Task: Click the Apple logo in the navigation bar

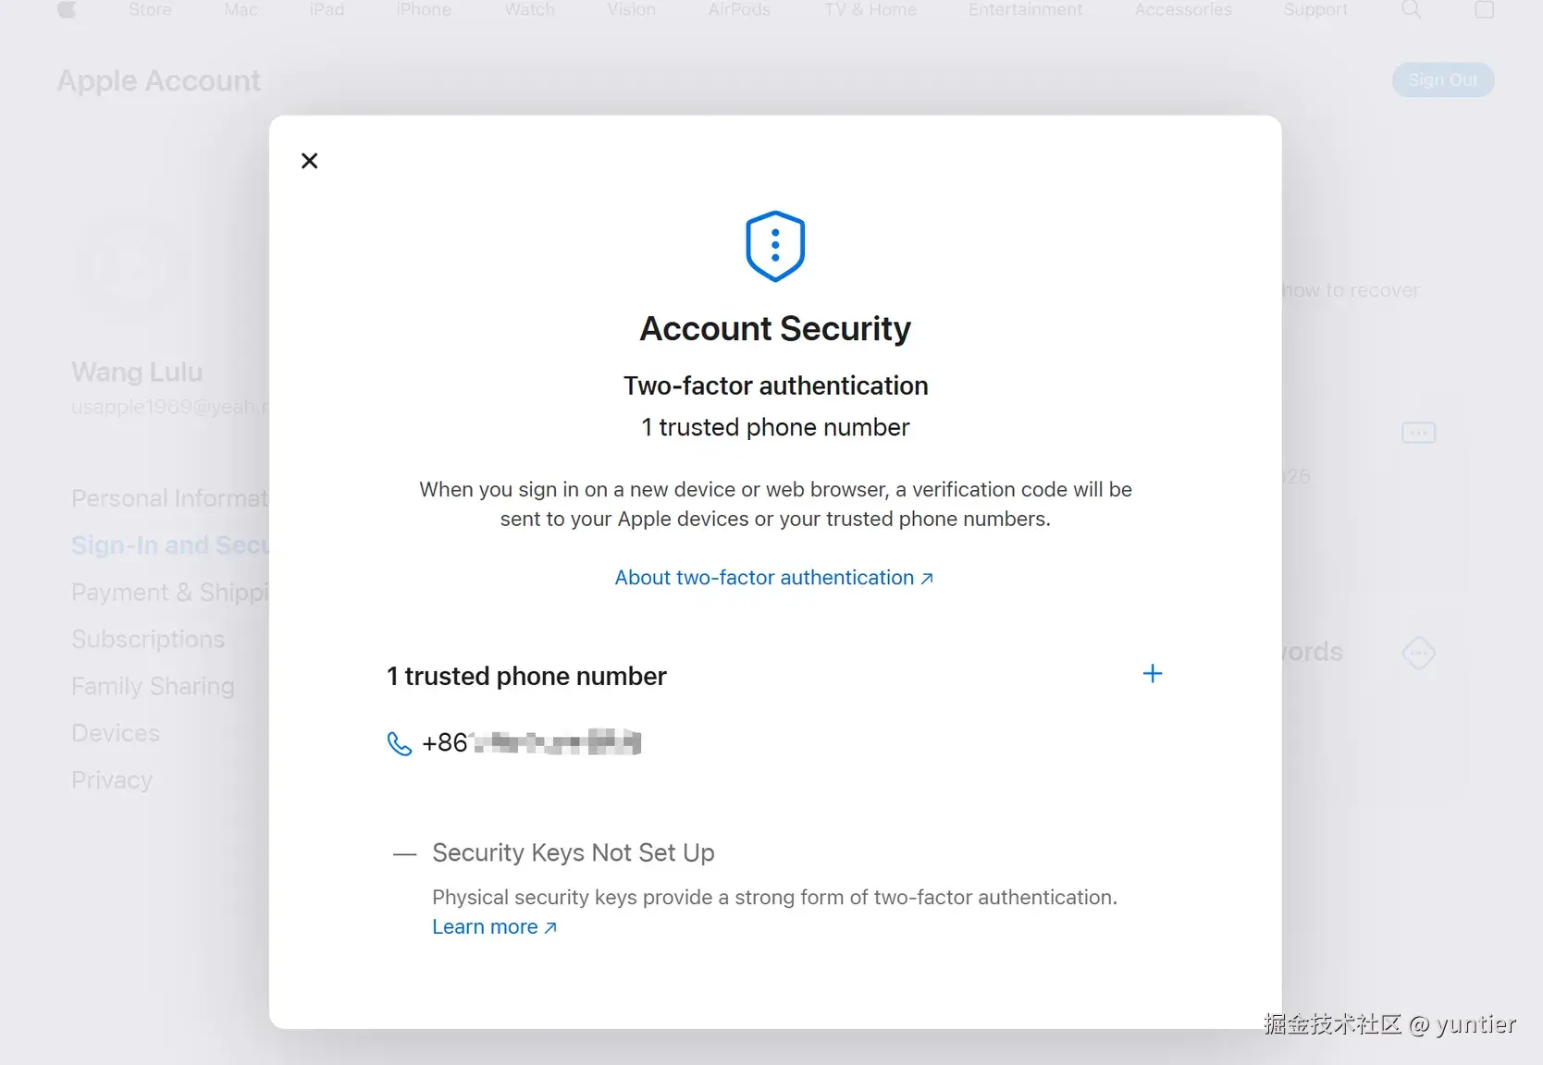Action: pyautogui.click(x=67, y=10)
